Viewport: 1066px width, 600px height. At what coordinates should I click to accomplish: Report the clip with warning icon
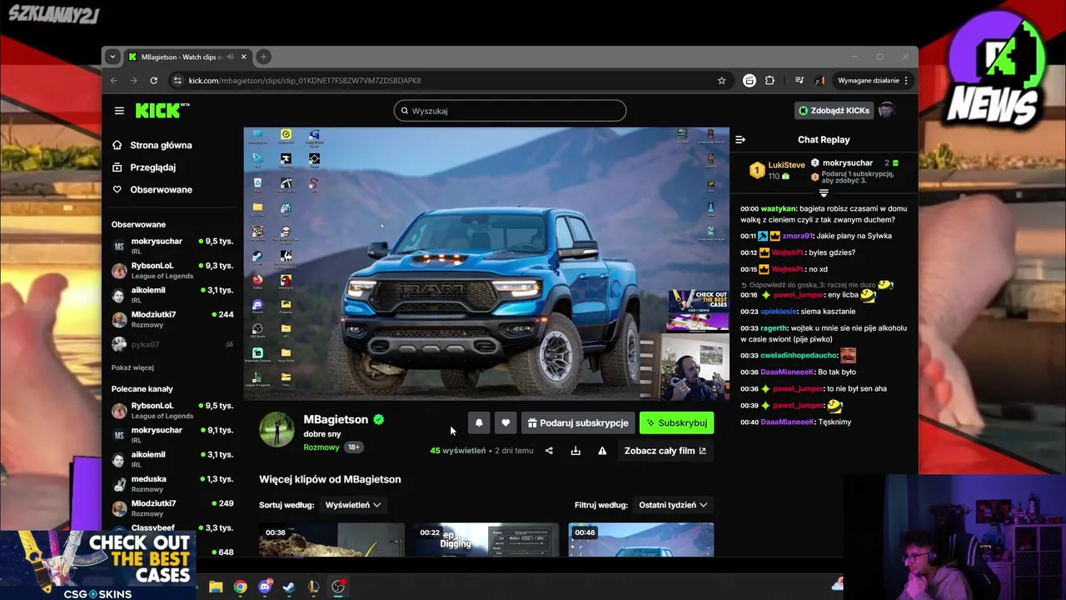[602, 451]
